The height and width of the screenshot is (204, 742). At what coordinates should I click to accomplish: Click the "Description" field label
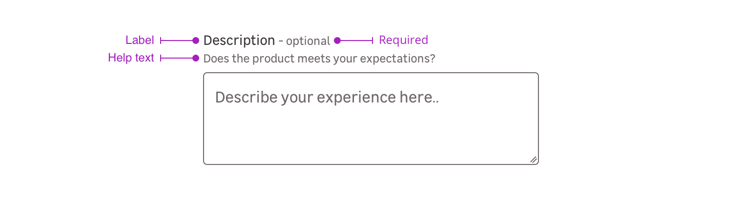click(x=239, y=41)
